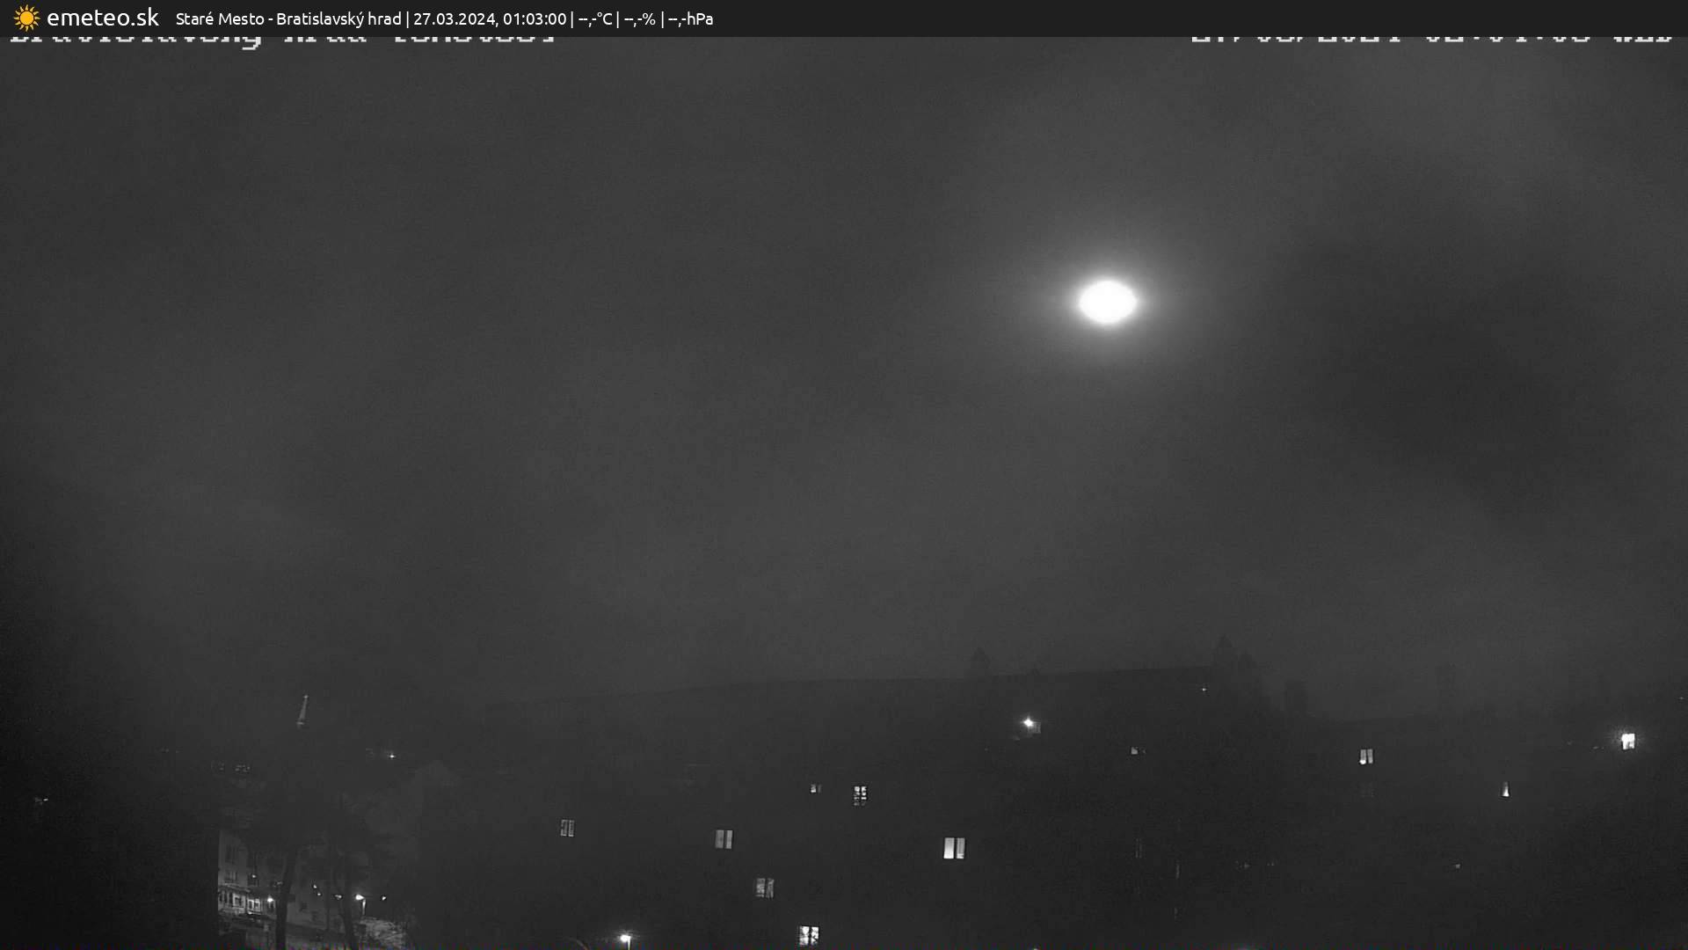Image resolution: width=1688 pixels, height=950 pixels.
Task: Click the temperature reading in °C
Action: [595, 18]
